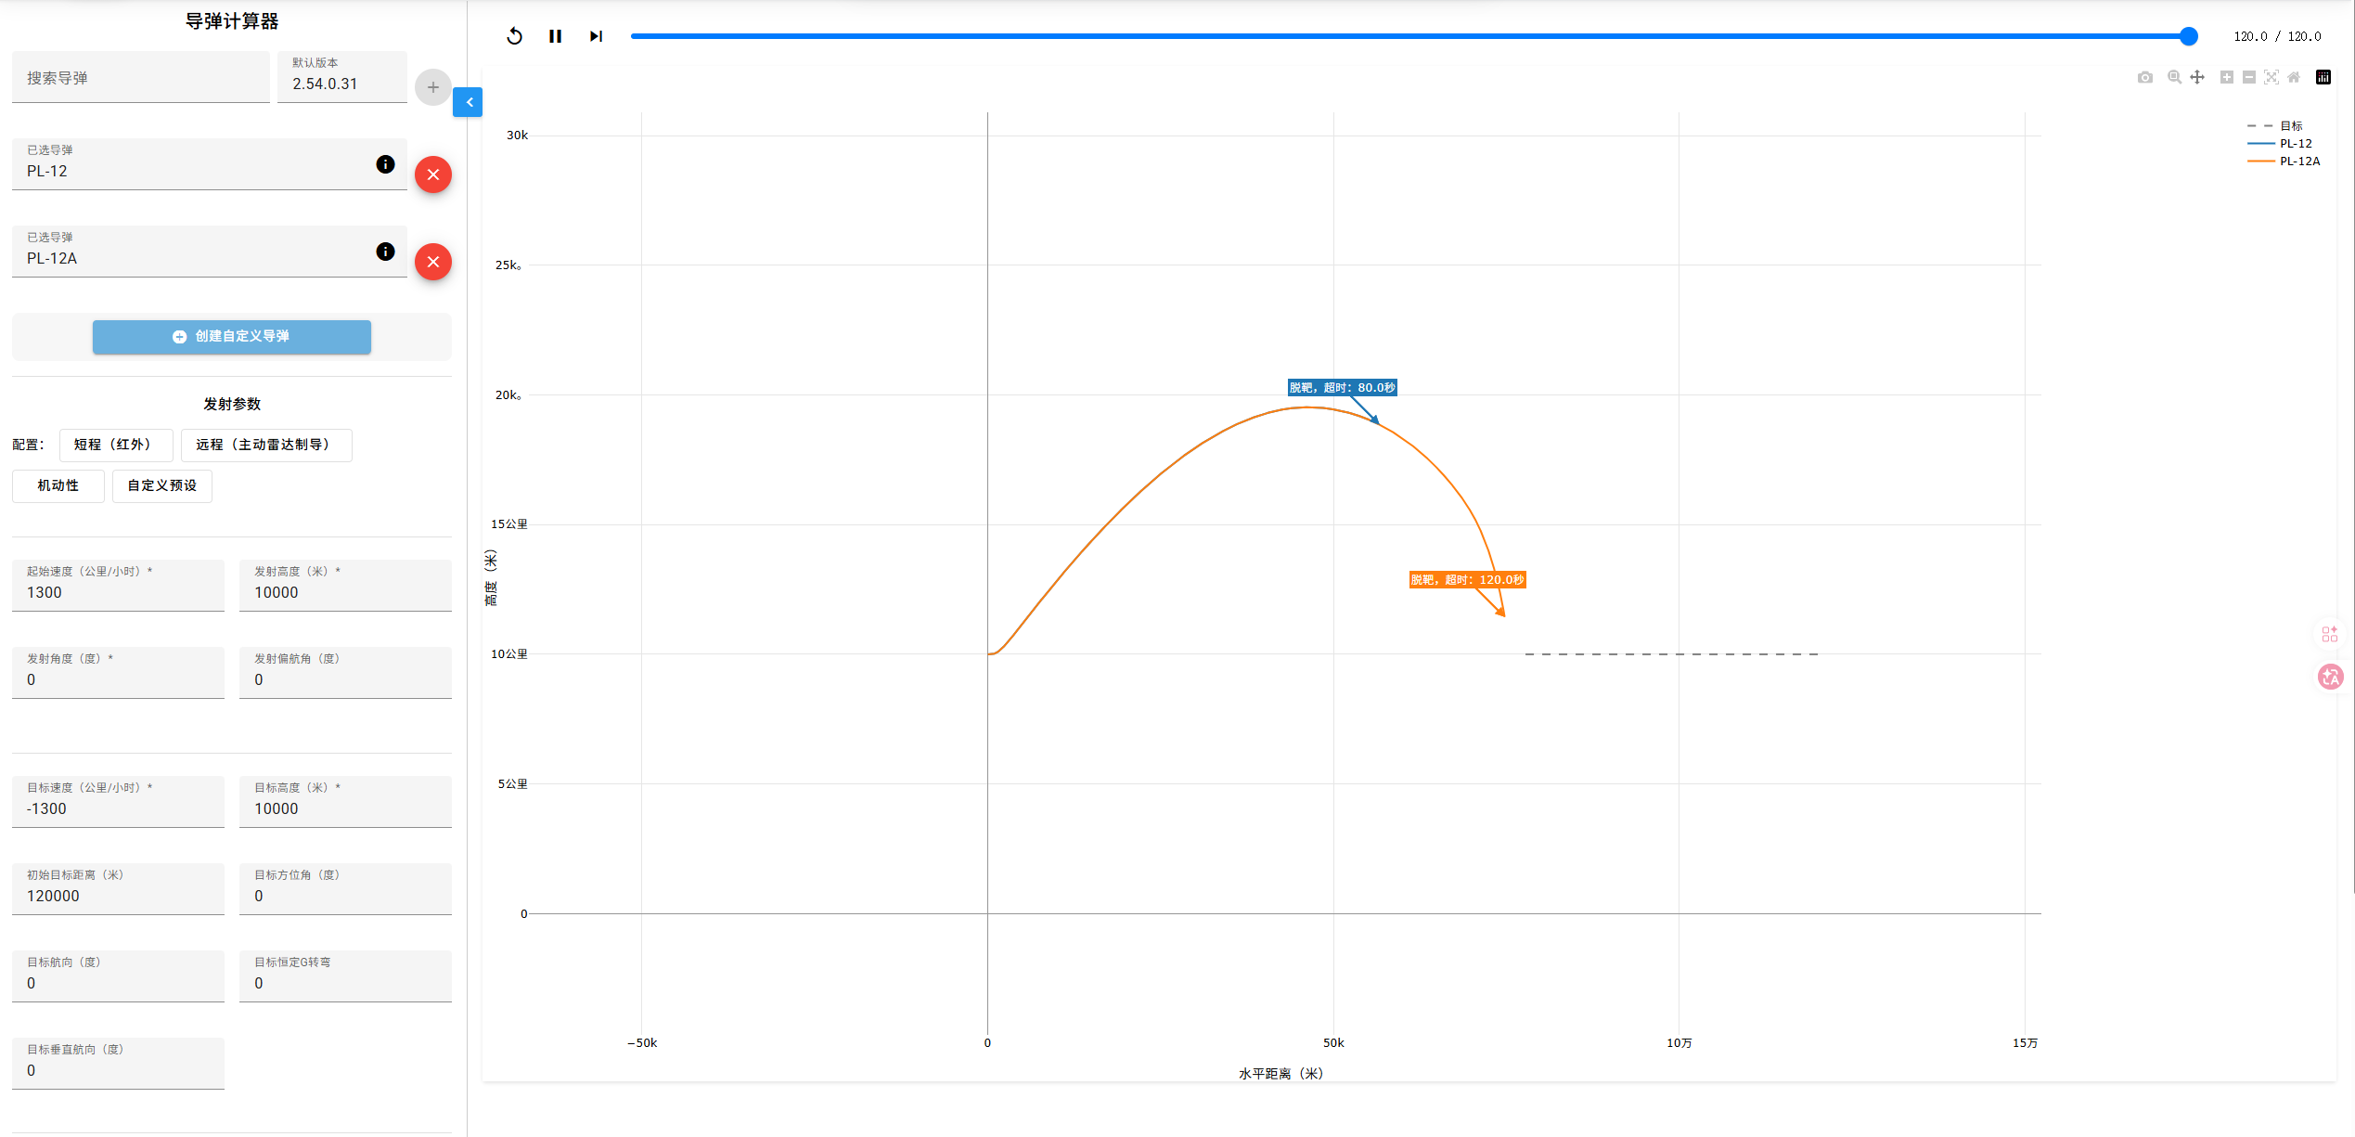
Task: Click the playback timeline slider handle
Action: pos(2189,36)
